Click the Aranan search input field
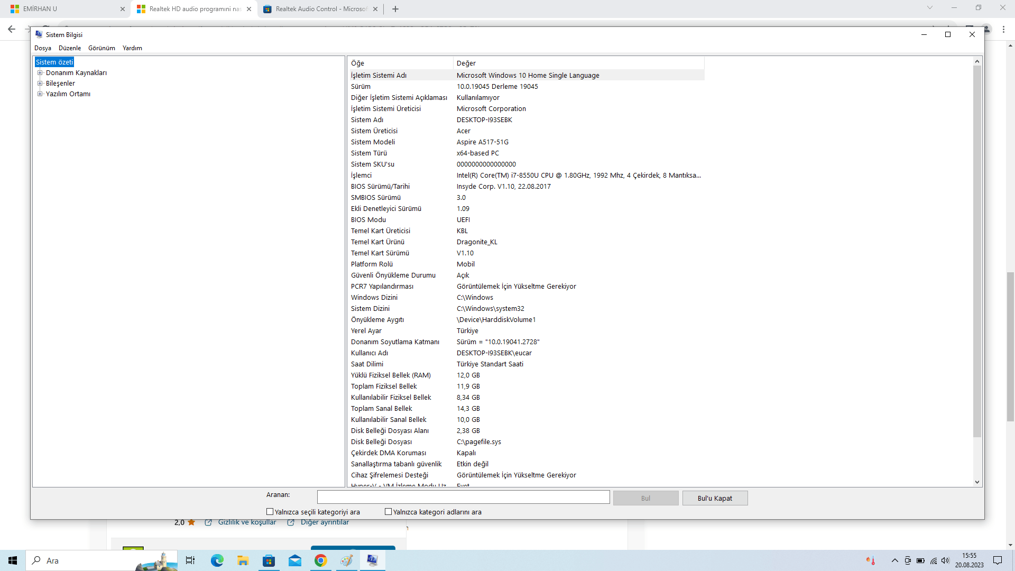The image size is (1015, 571). coord(463,497)
